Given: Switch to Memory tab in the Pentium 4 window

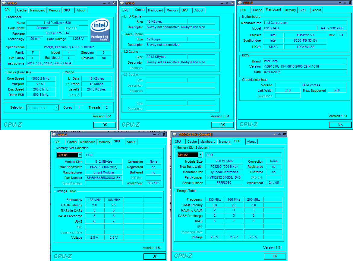Looking at the screenshot, I should point(55,10).
